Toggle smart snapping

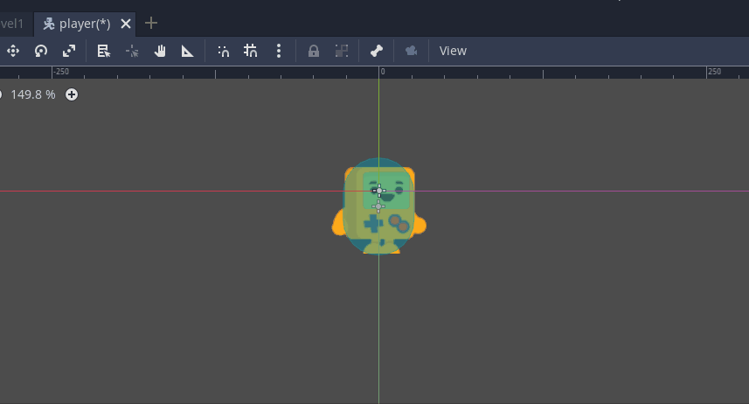(223, 51)
